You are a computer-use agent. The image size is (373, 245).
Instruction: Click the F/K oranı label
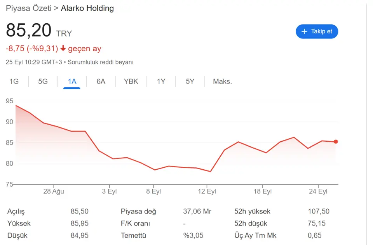coord(136,224)
